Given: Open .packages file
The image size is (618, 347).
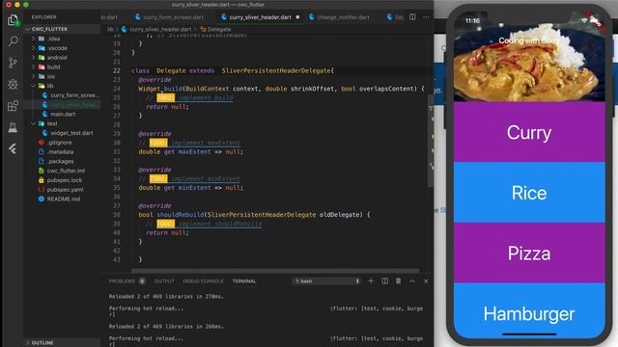Looking at the screenshot, I should click(60, 161).
